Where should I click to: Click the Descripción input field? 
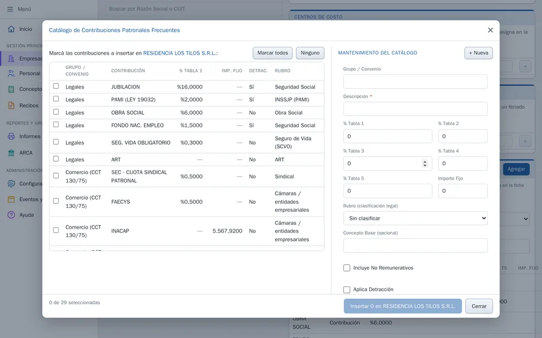pos(416,109)
